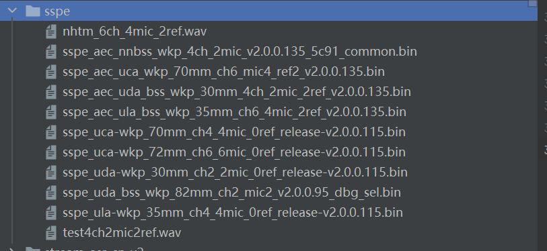Click file icon of sspe_uda-wkp_30mm_ch2 bin

(51, 172)
